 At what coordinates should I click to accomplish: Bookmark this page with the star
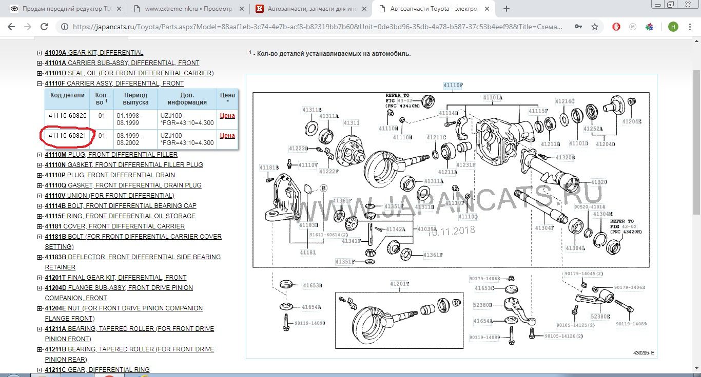[x=595, y=27]
